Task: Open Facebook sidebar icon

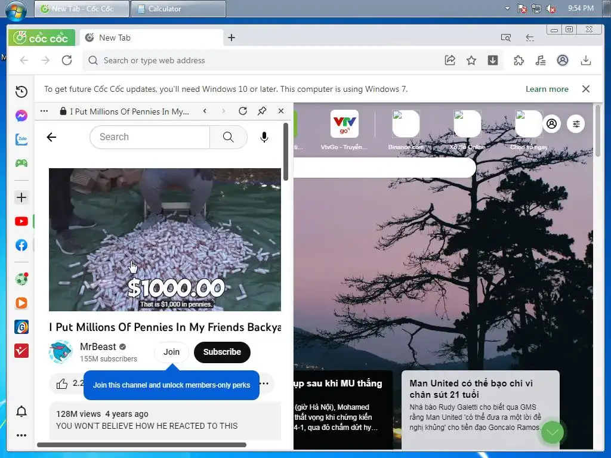Action: (21, 245)
